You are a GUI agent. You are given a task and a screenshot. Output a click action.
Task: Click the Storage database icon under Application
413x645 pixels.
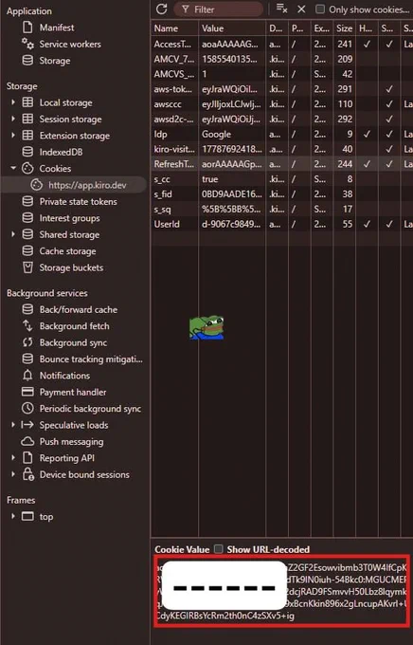pos(27,61)
